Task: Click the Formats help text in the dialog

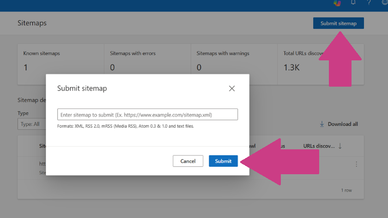Action: click(126, 126)
